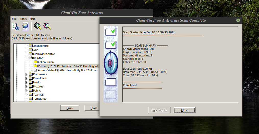Click the .thunderbird folder icon
Image resolution: width=259 pixels, height=134 pixels.
31,46
